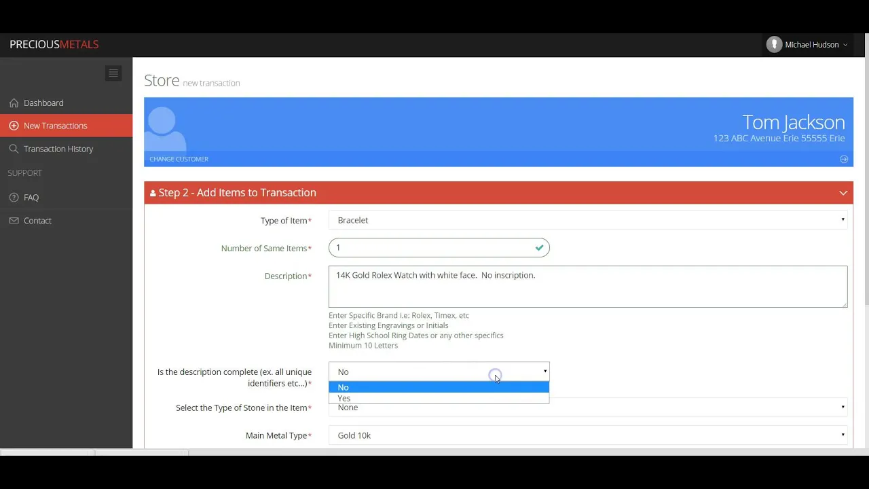
Task: Click the Transaction History search icon
Action: pos(14,149)
